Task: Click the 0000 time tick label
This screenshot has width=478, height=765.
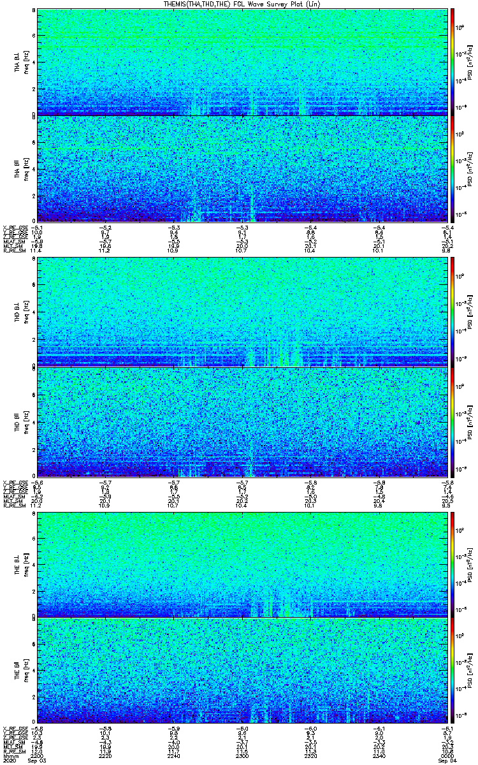Action: (448, 756)
